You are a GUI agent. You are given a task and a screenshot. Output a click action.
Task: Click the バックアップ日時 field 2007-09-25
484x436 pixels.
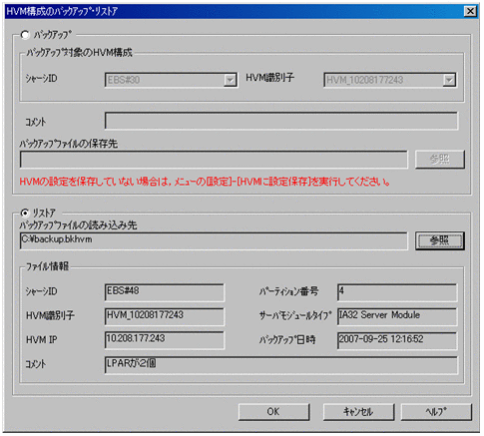pyautogui.click(x=397, y=340)
